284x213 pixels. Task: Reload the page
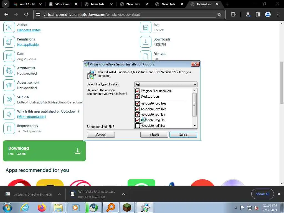tap(26, 14)
